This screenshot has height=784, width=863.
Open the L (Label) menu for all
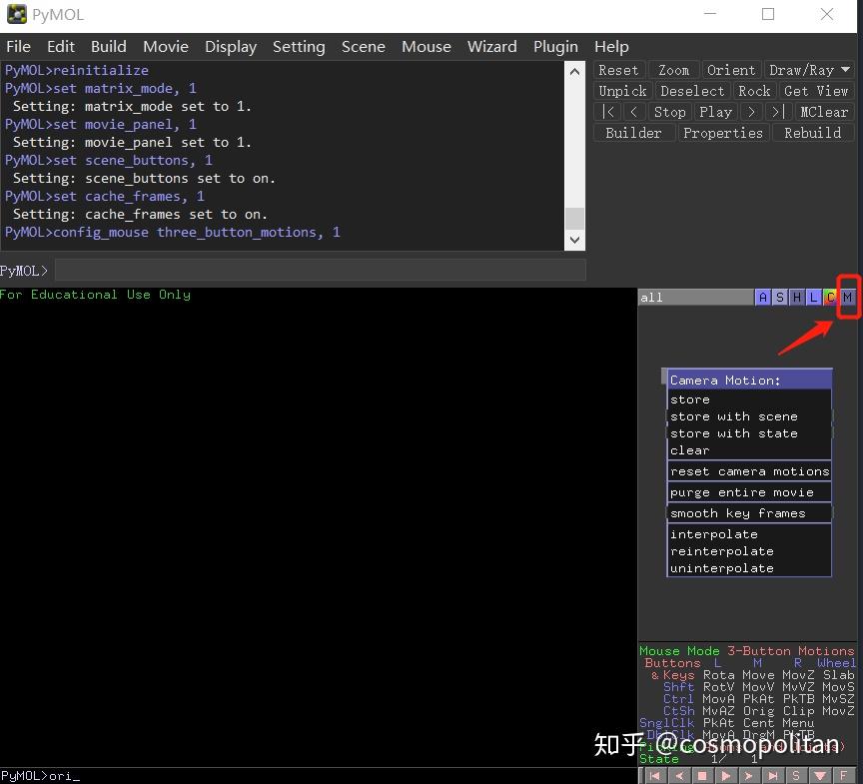(x=814, y=298)
